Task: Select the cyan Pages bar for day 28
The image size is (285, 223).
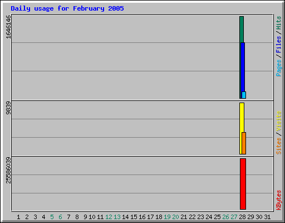Action: pyautogui.click(x=244, y=95)
